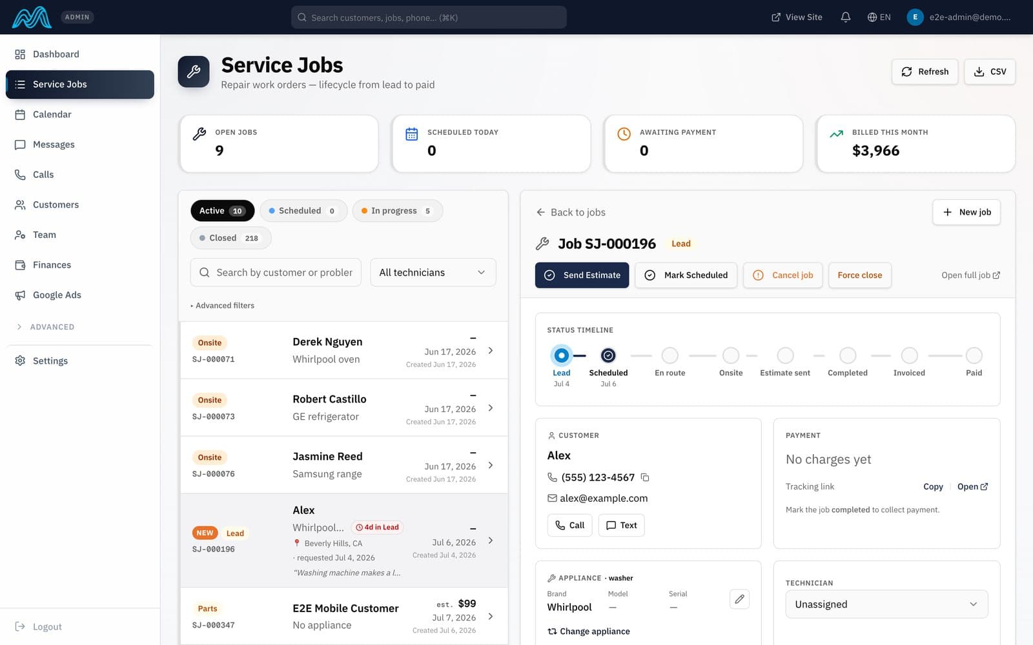Image resolution: width=1033 pixels, height=645 pixels.
Task: Click the Logout link
Action: [39, 626]
